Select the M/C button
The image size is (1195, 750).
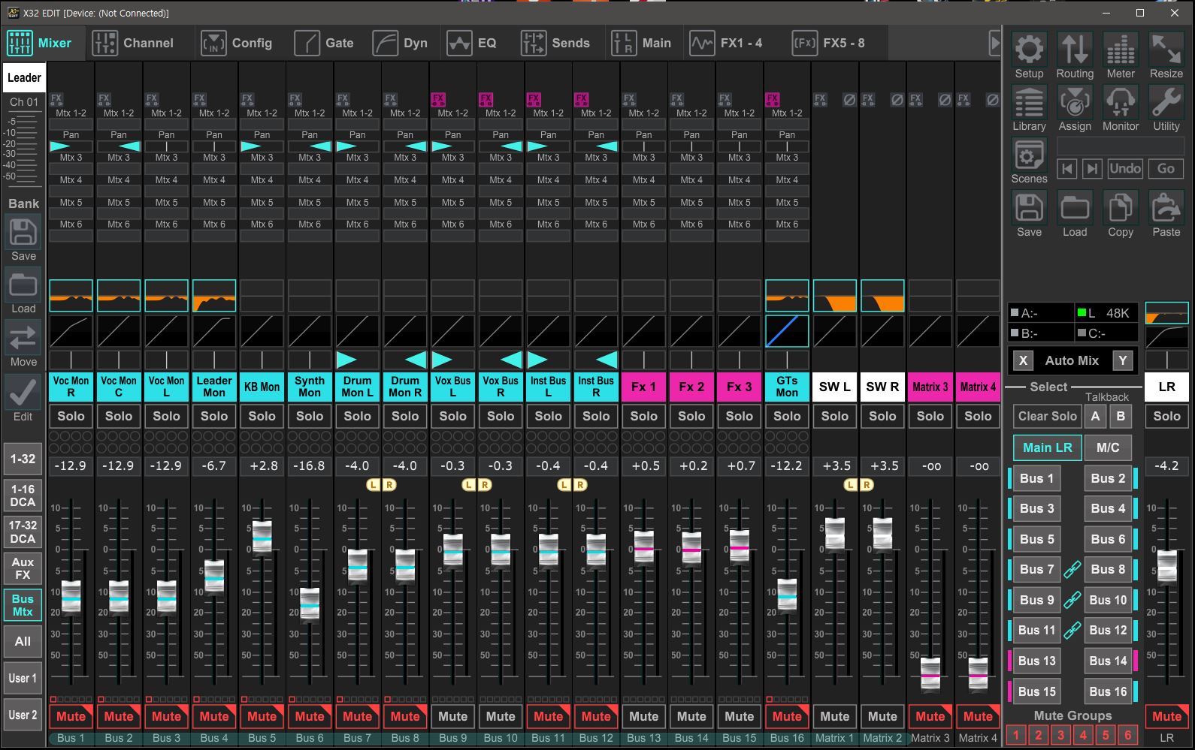(1108, 447)
